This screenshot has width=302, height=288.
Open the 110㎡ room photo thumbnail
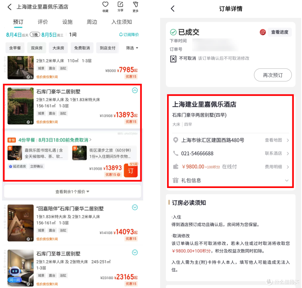21,68
